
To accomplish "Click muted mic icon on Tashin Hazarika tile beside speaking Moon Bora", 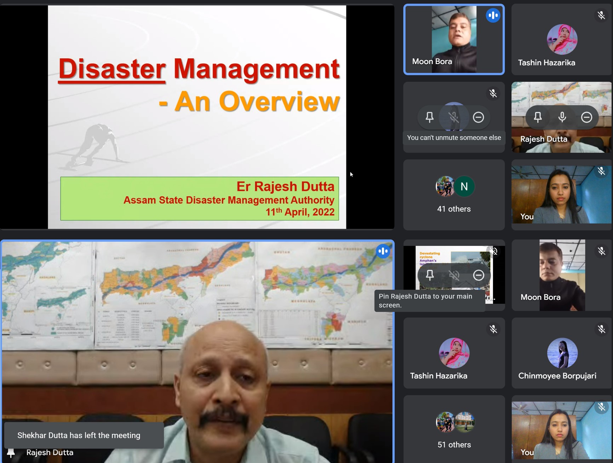I will 601,15.
